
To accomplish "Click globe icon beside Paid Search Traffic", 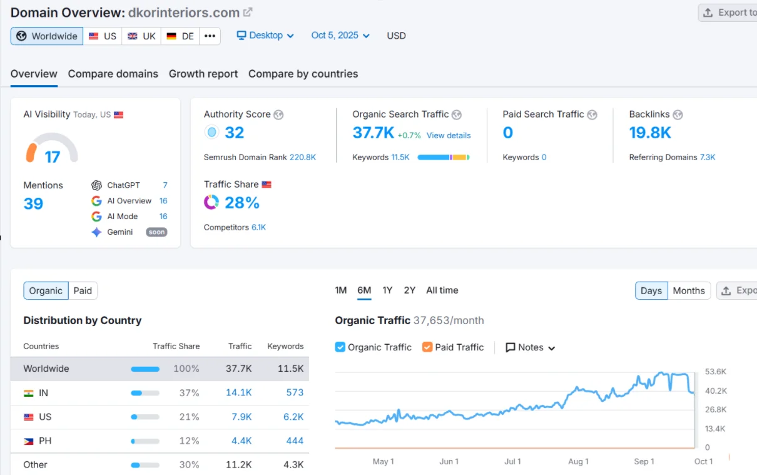I will (592, 115).
